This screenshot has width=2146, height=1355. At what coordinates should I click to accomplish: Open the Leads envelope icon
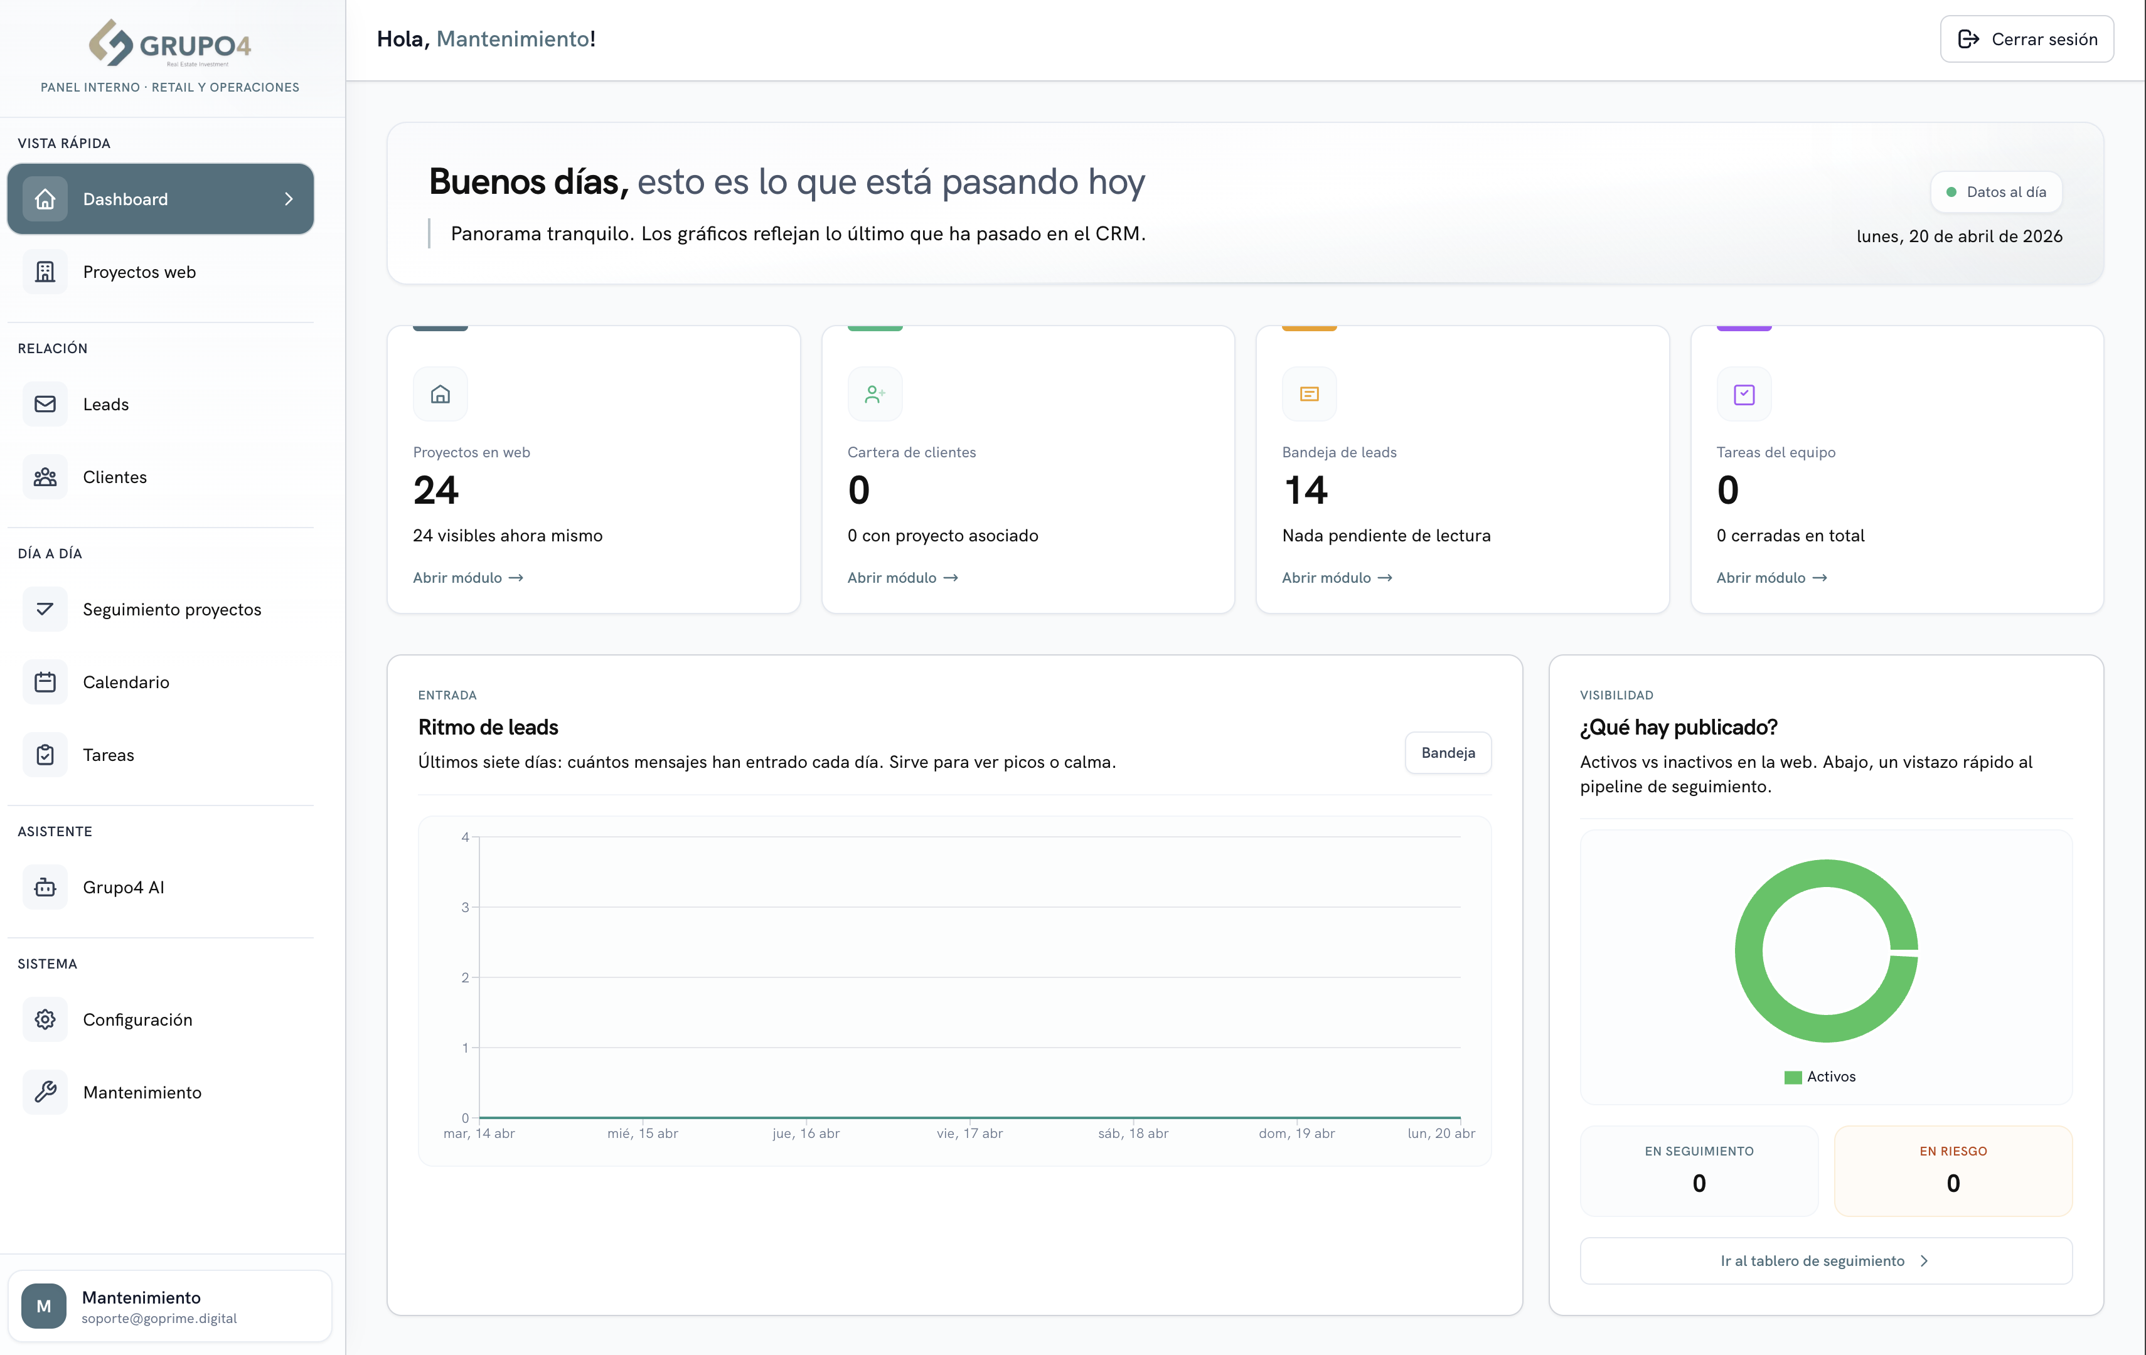(x=45, y=405)
